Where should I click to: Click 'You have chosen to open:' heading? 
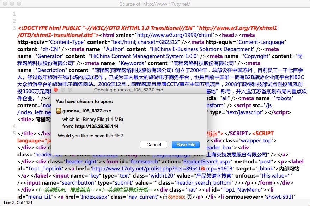[x=84, y=101]
